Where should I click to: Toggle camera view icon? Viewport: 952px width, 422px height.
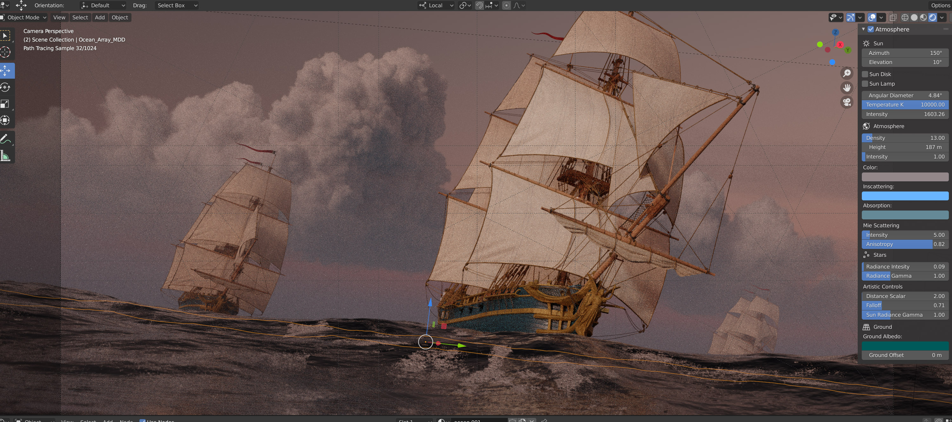pos(847,102)
